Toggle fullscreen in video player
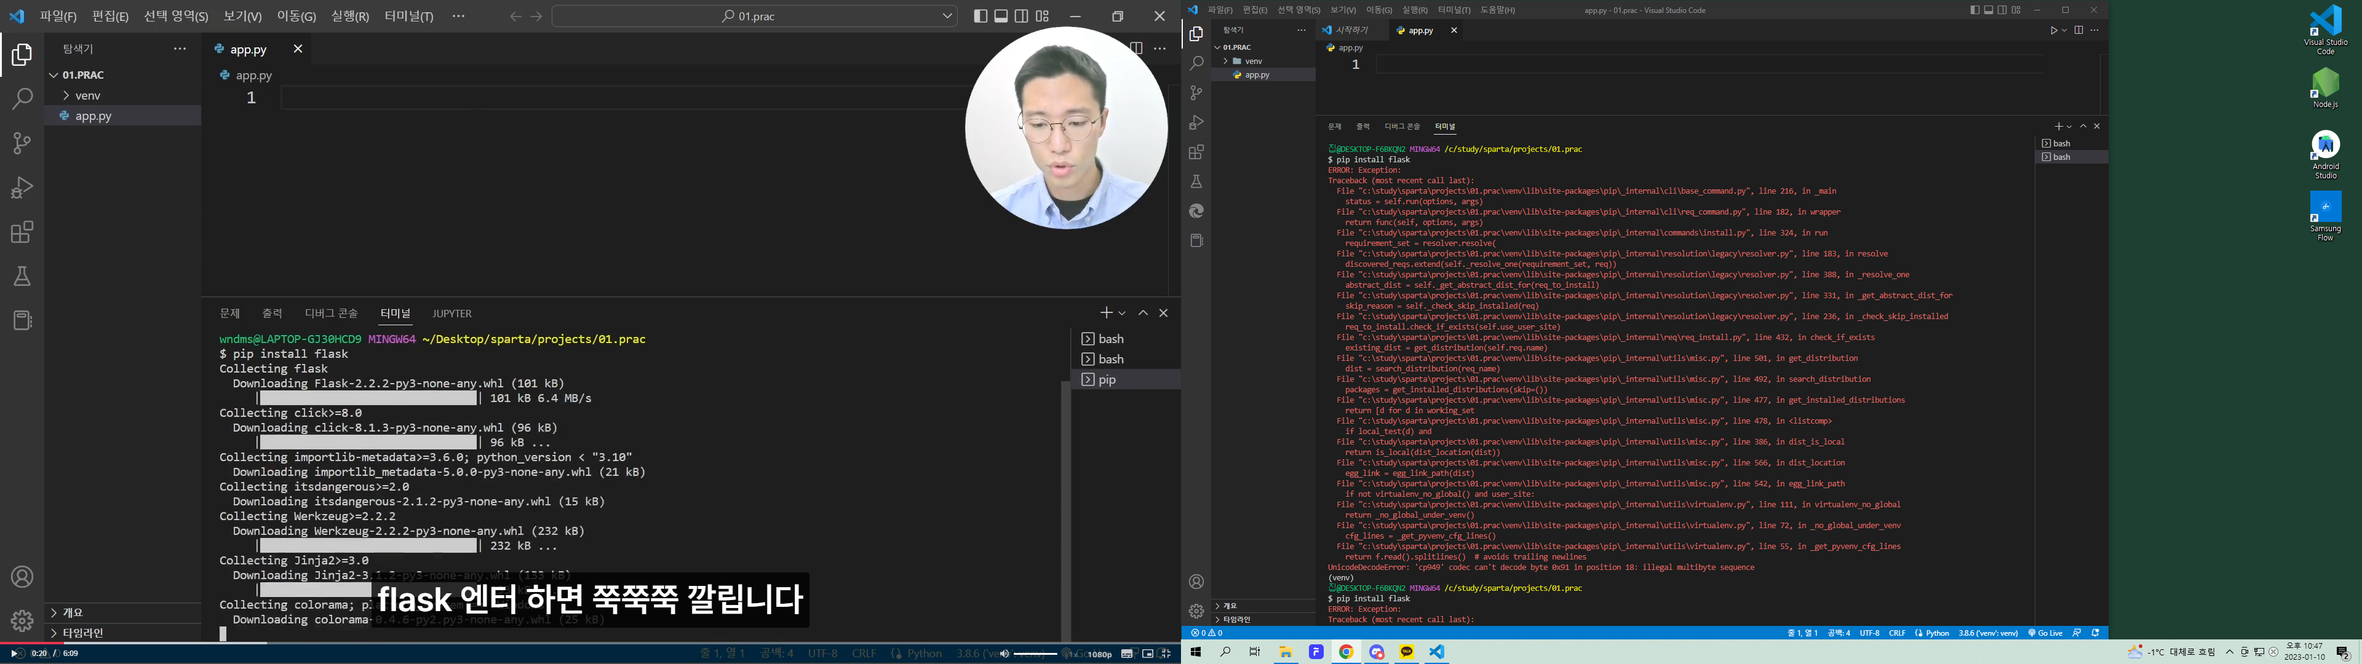2362x664 pixels. pyautogui.click(x=1166, y=654)
